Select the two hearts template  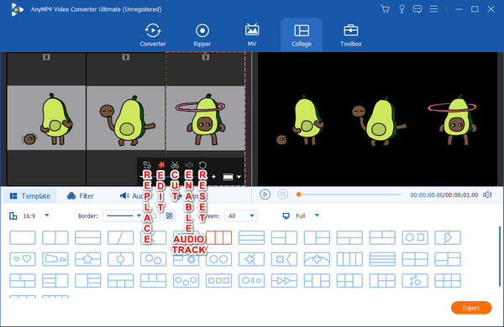(x=23, y=259)
